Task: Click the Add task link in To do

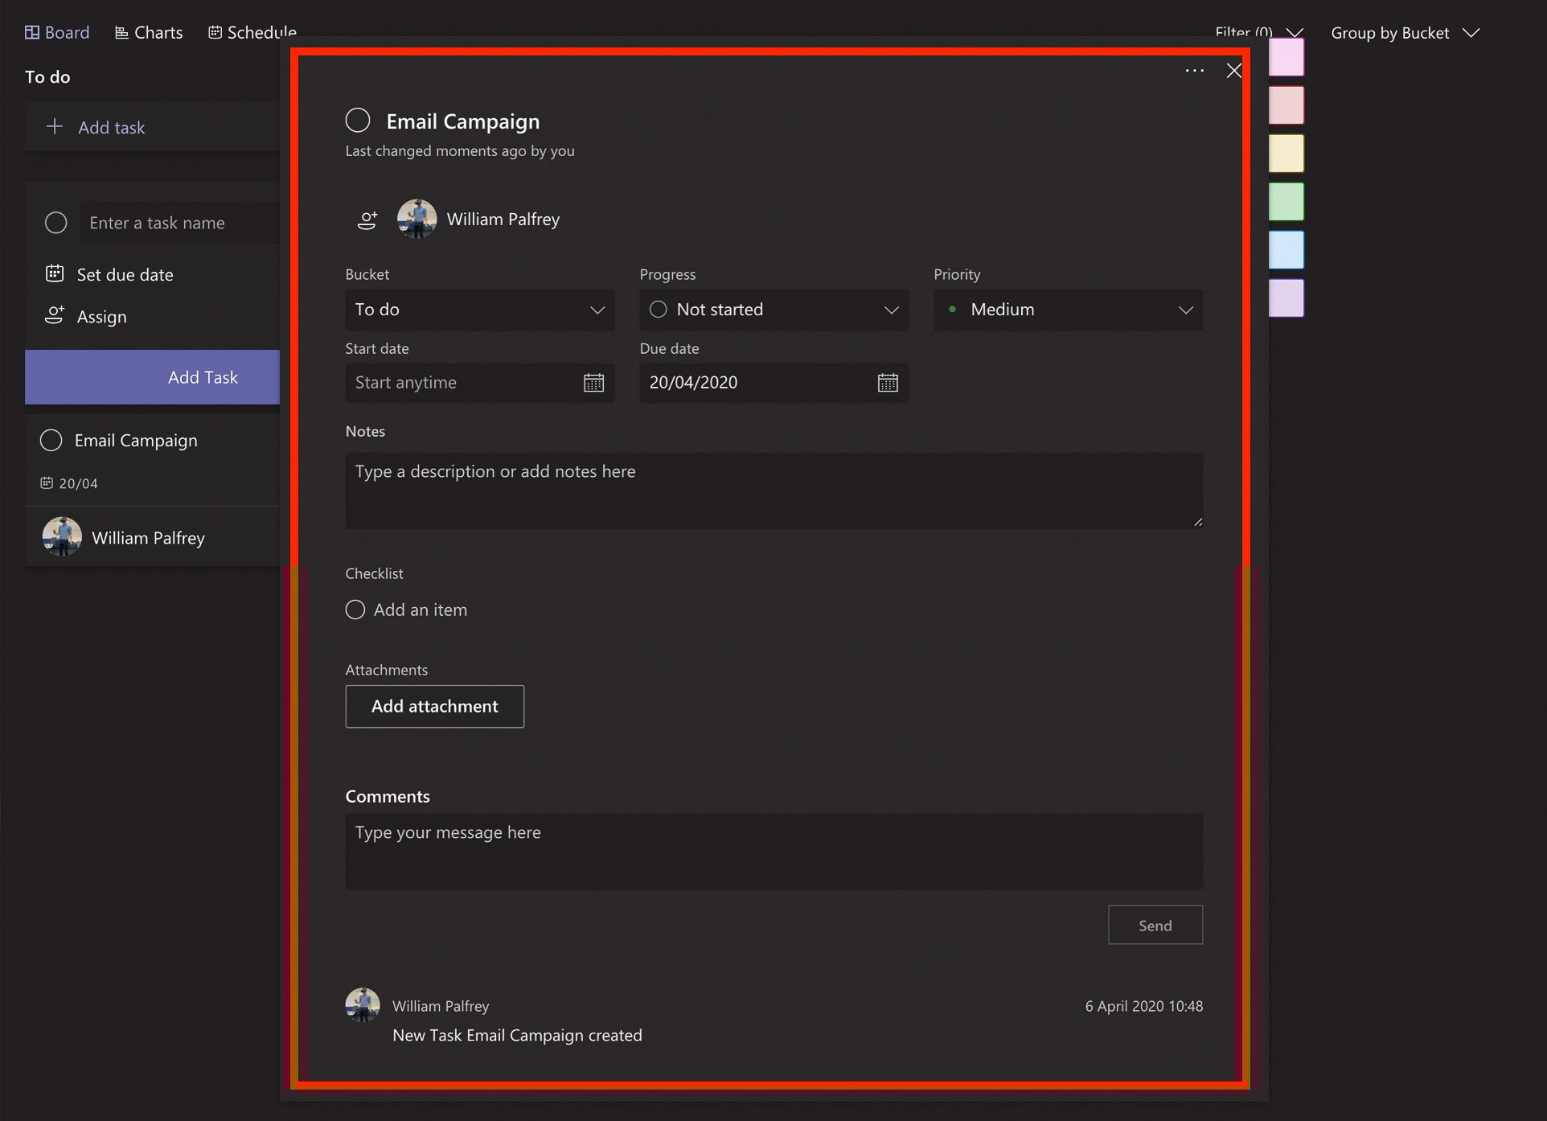Action: (112, 127)
